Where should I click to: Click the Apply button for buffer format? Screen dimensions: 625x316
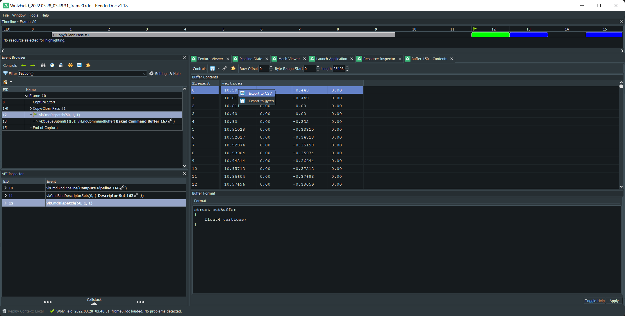click(614, 301)
